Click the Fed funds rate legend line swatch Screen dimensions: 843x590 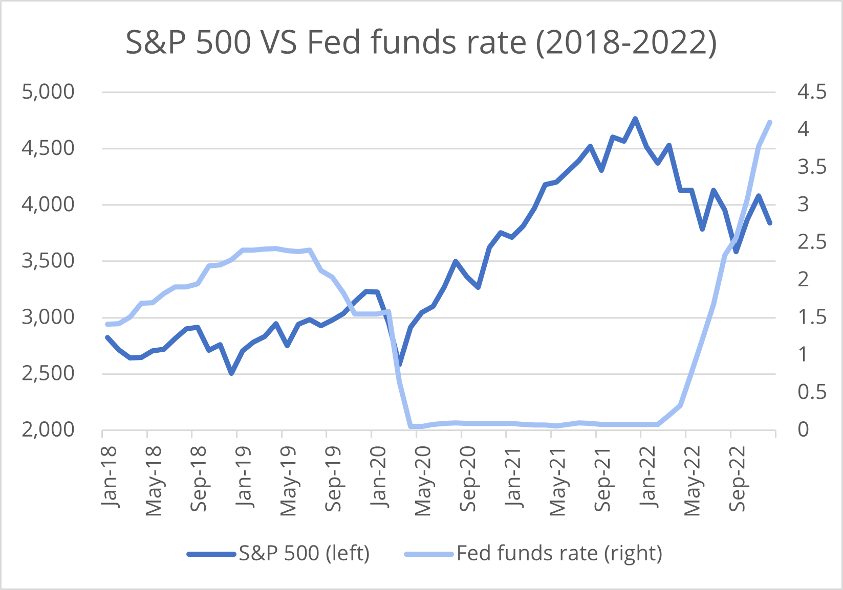(x=429, y=554)
